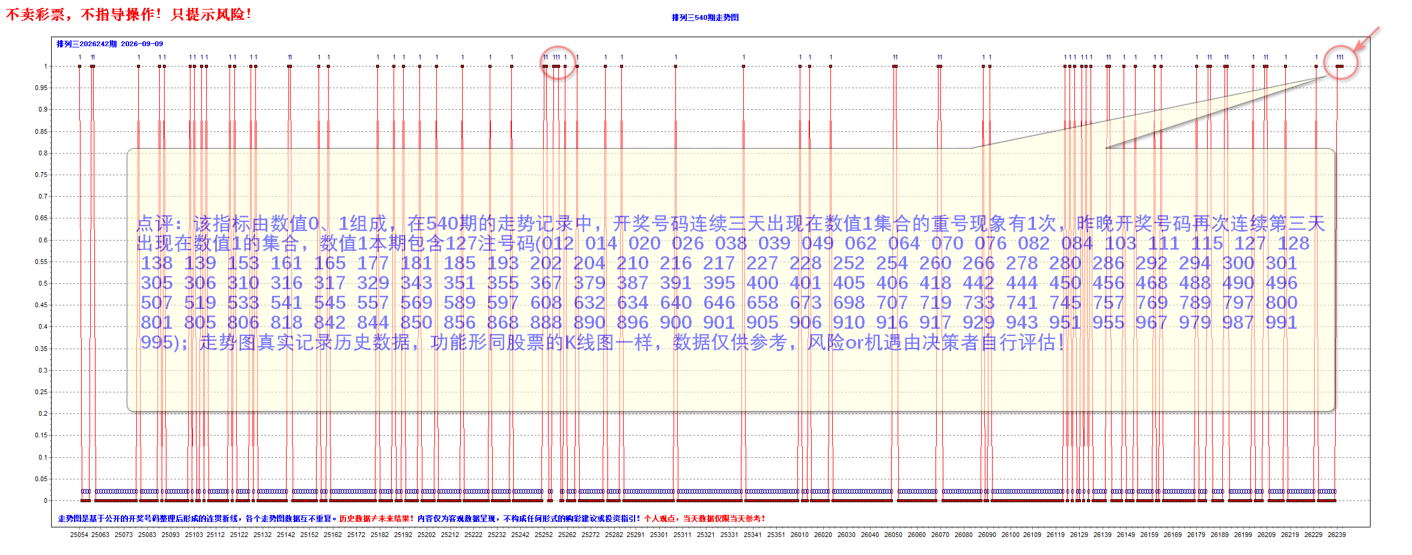Screen dimensions: 1412x555
Task: Select the x-axis label 26149
Action: [x=1125, y=535]
